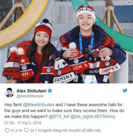Follow the @BTS_twt mention link

pyautogui.click(x=59, y=117)
